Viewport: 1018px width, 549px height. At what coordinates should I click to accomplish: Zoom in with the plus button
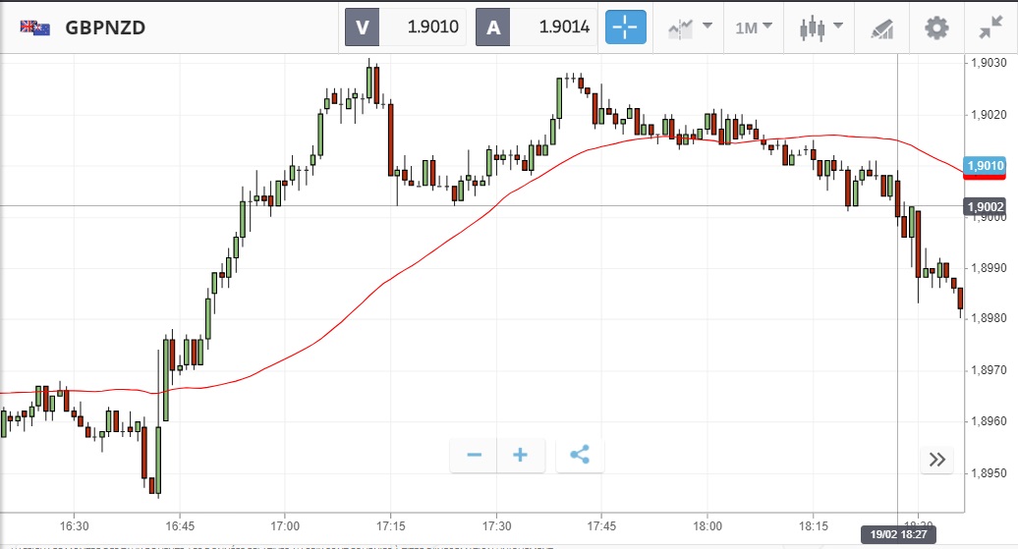pos(521,455)
